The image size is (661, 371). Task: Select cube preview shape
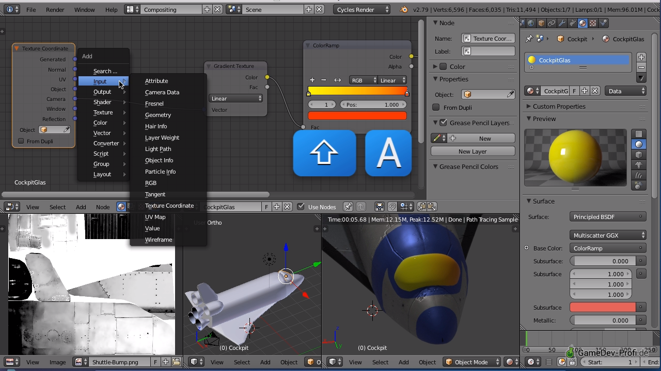click(x=639, y=155)
